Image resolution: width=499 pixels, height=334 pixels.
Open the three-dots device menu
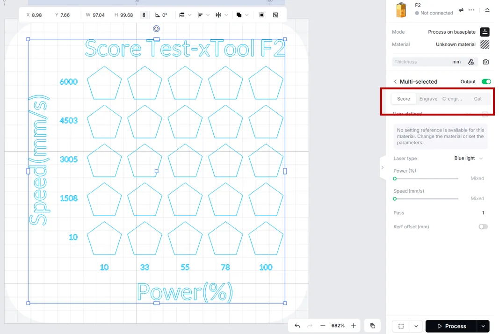click(x=471, y=10)
